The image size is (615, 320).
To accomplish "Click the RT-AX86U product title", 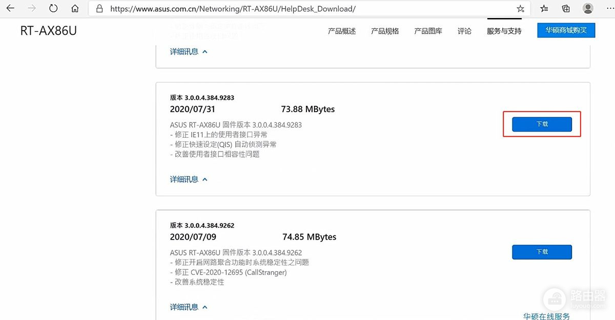I will pos(49,31).
